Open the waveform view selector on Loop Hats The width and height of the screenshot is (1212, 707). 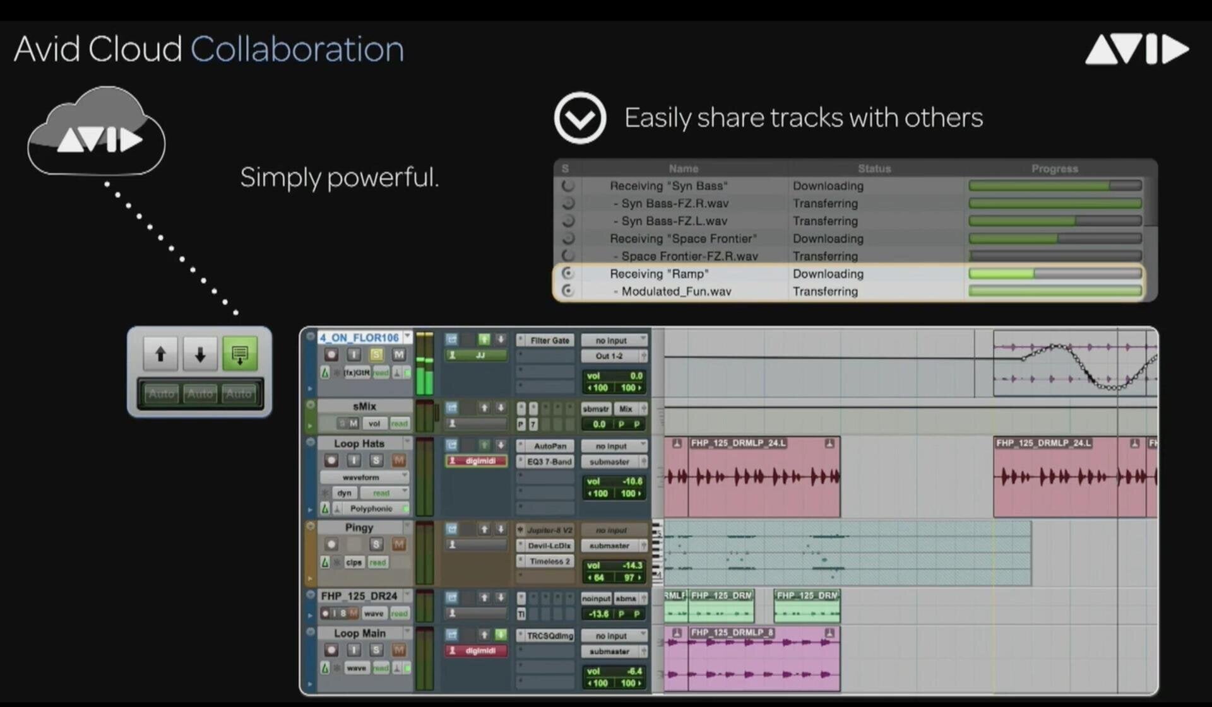pyautogui.click(x=364, y=477)
